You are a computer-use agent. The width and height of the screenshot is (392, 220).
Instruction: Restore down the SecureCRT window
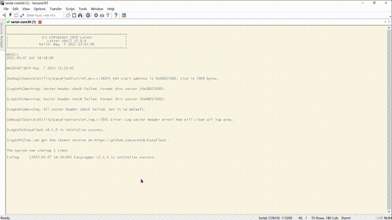coord(374,3)
